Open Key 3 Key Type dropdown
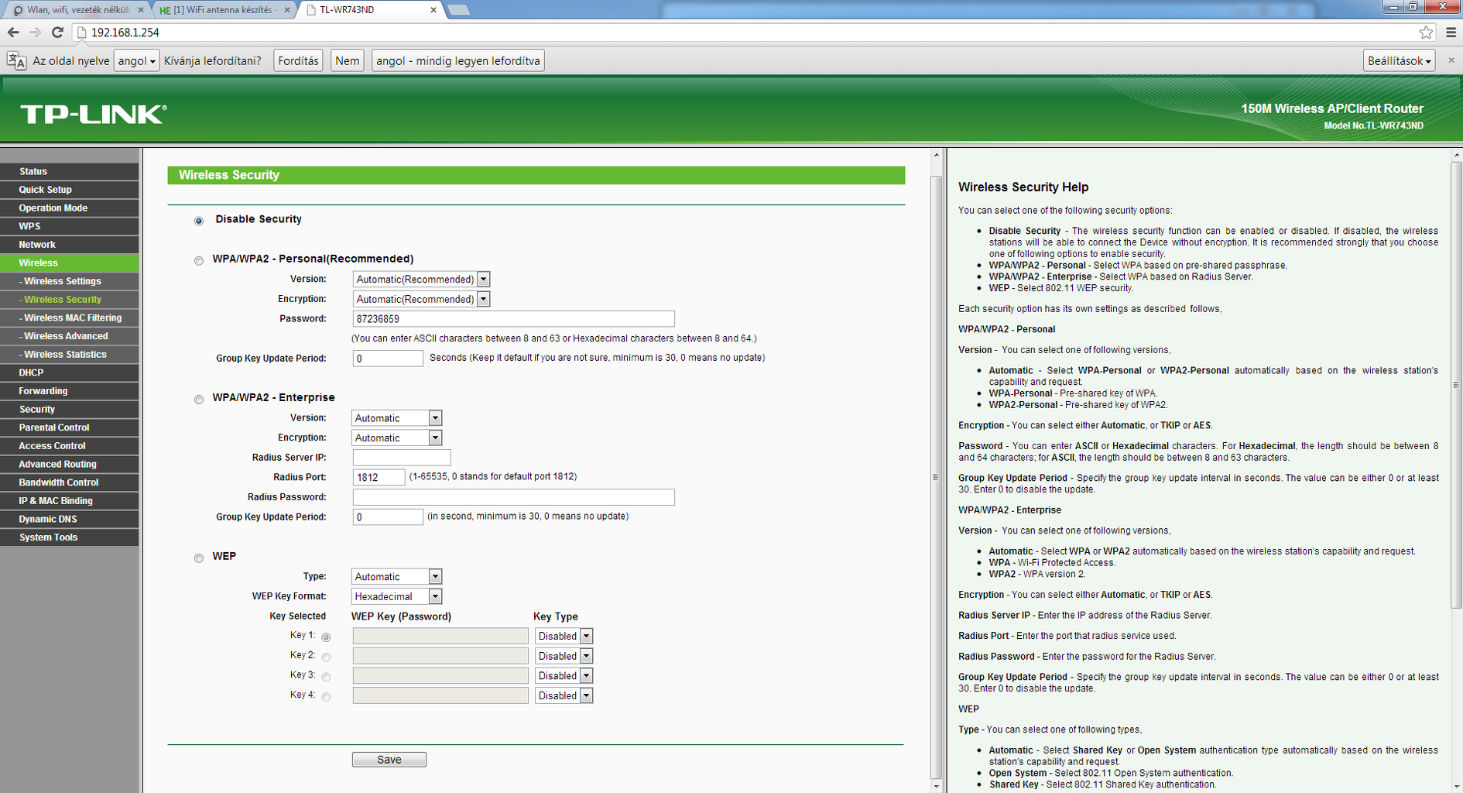 pyautogui.click(x=564, y=675)
